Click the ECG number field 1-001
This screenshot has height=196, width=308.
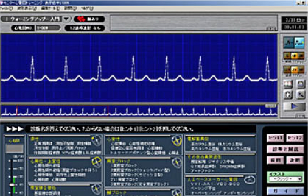coord(48,28)
